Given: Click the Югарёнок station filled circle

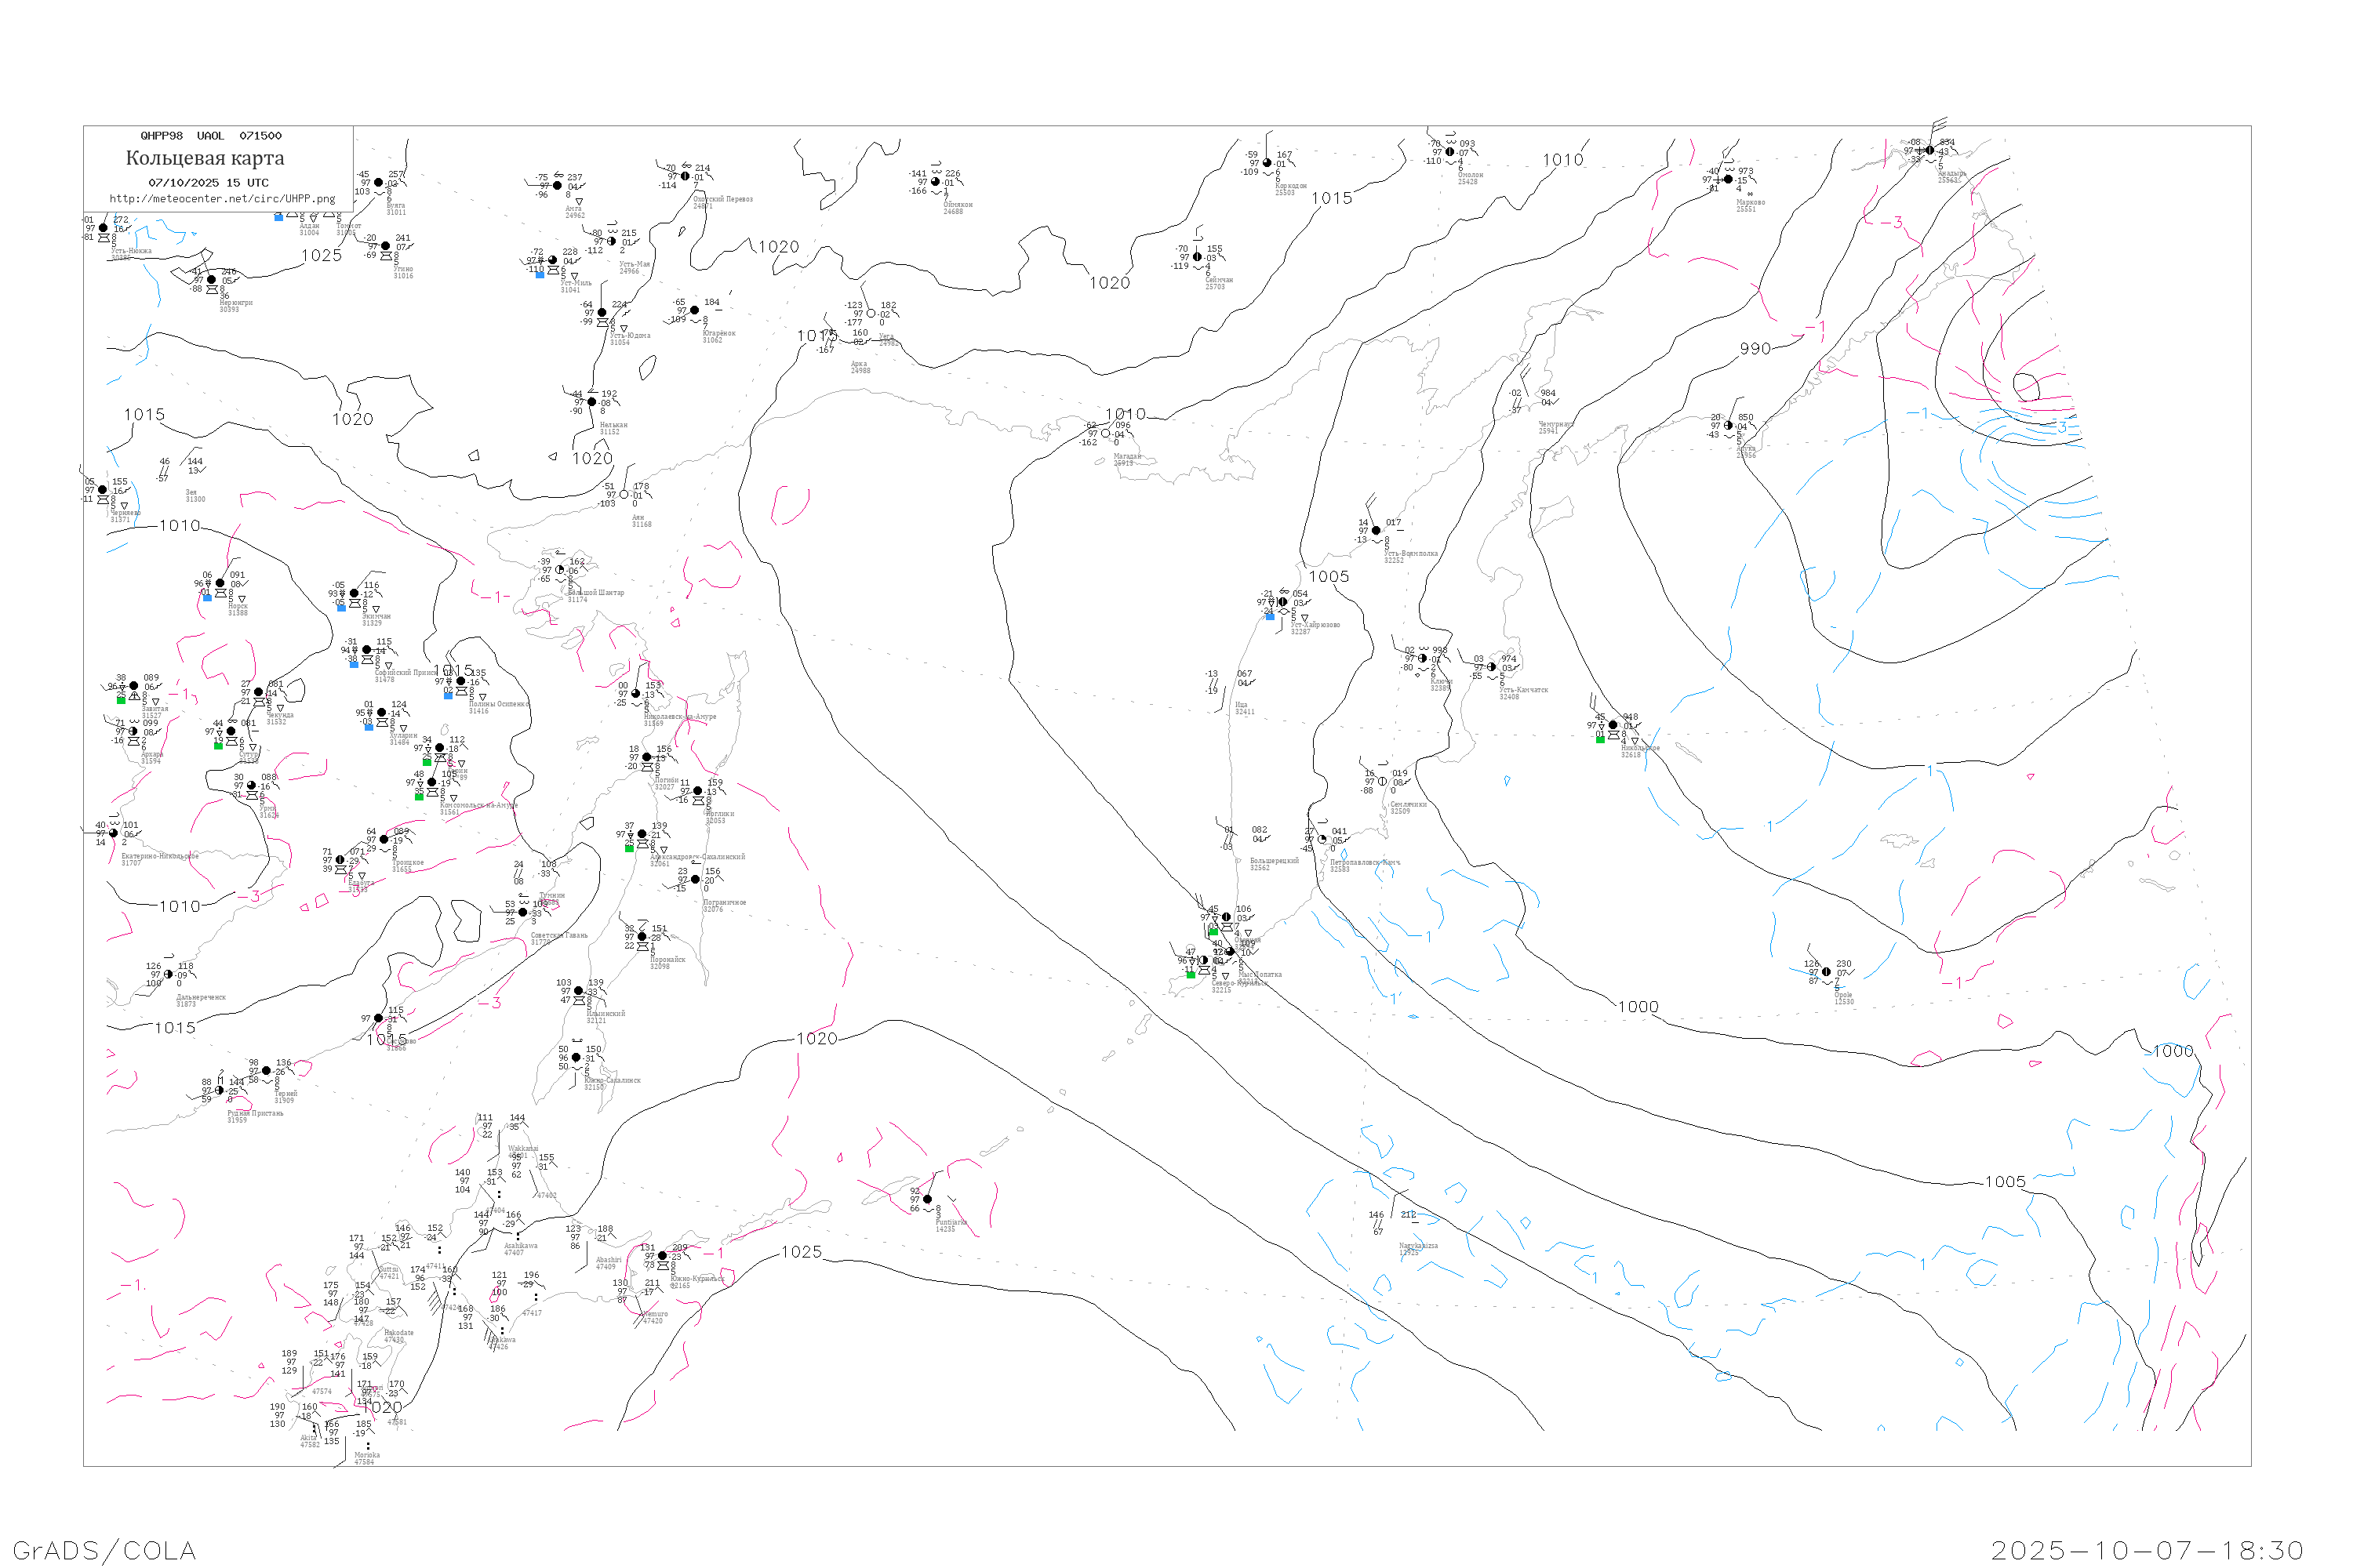Looking at the screenshot, I should (x=694, y=310).
